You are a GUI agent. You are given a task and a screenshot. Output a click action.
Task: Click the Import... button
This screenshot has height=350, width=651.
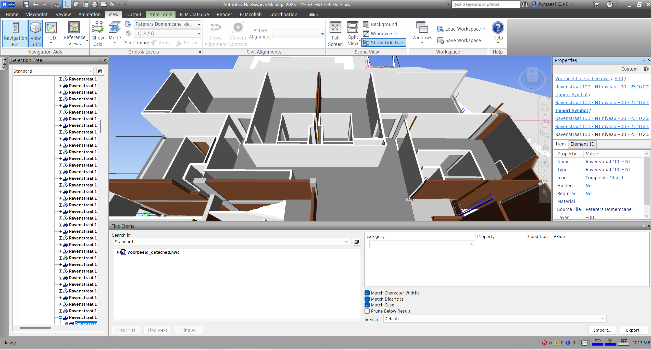tap(602, 330)
